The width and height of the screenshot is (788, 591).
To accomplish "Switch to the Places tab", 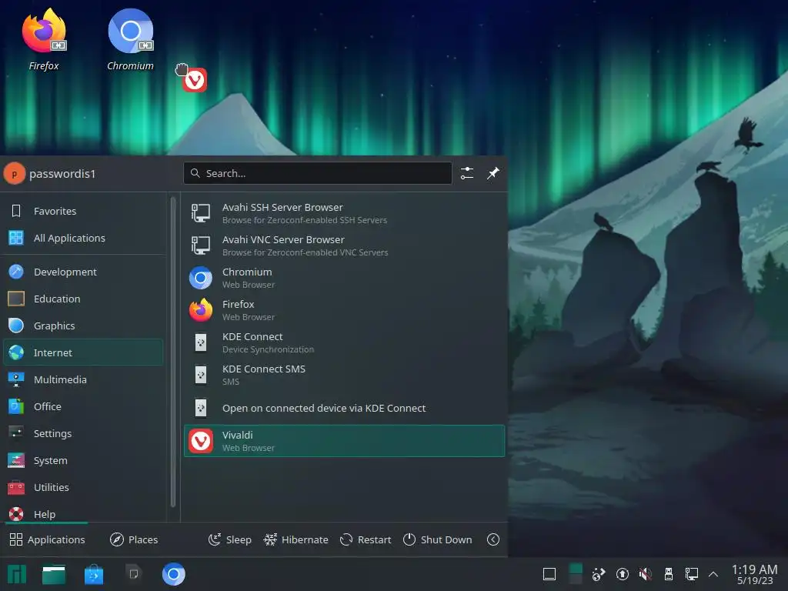I will pos(134,539).
